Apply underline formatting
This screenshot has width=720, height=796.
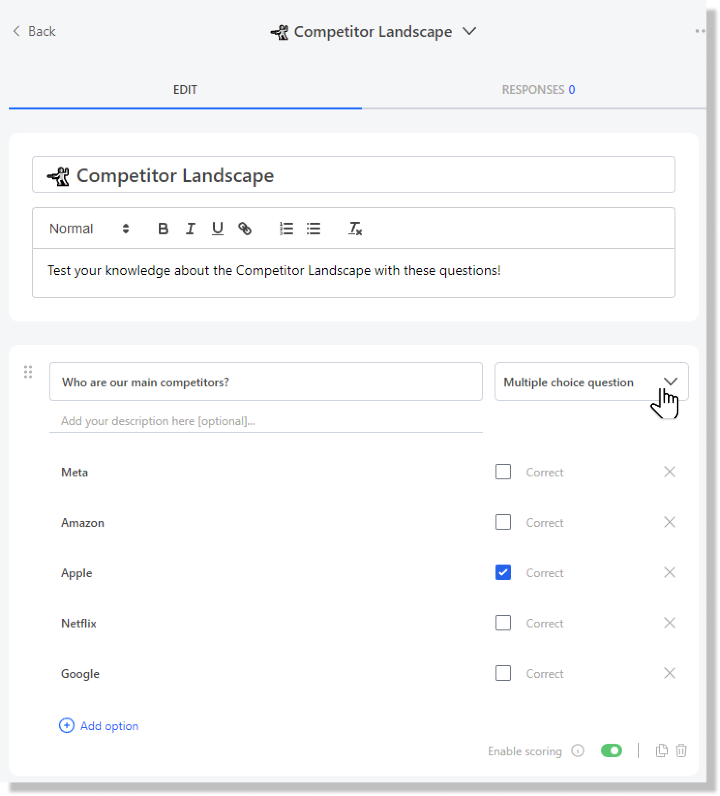coord(217,229)
